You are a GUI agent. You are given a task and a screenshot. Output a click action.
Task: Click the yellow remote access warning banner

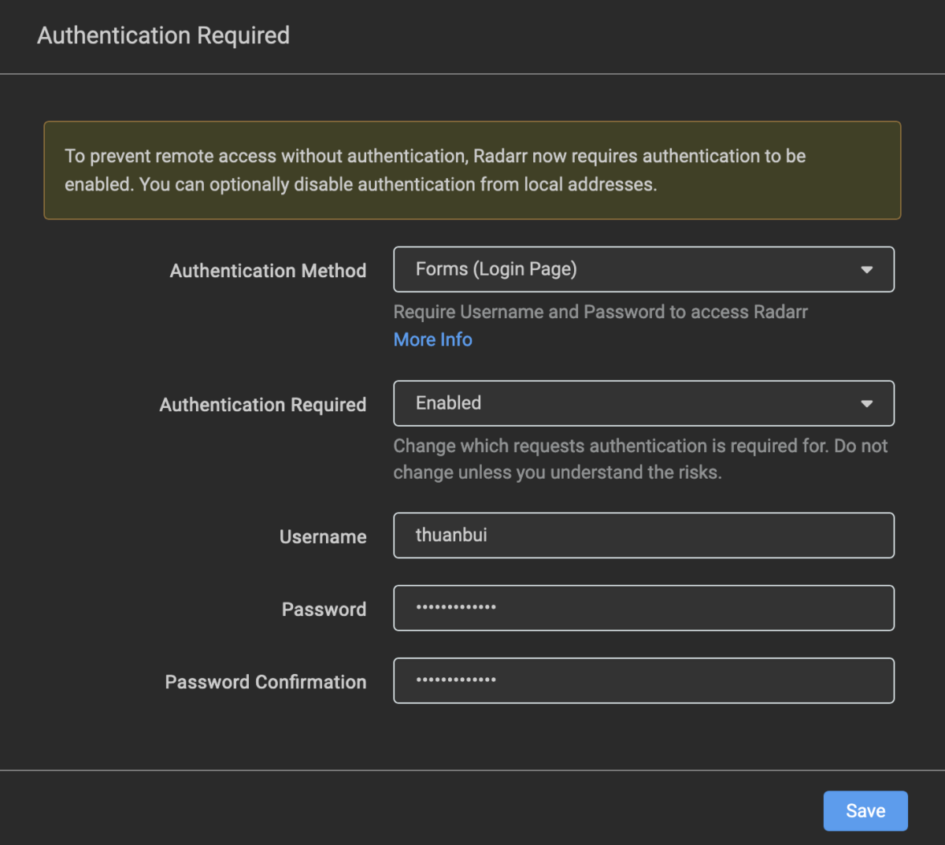[x=472, y=170]
